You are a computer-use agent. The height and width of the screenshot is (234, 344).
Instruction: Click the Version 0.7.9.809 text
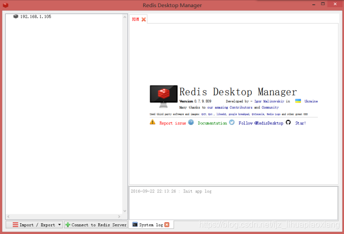click(x=195, y=101)
